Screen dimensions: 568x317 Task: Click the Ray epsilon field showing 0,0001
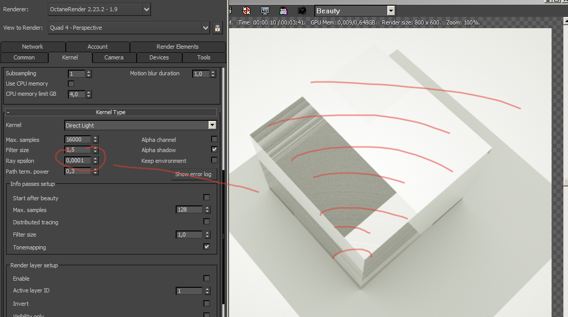78,160
